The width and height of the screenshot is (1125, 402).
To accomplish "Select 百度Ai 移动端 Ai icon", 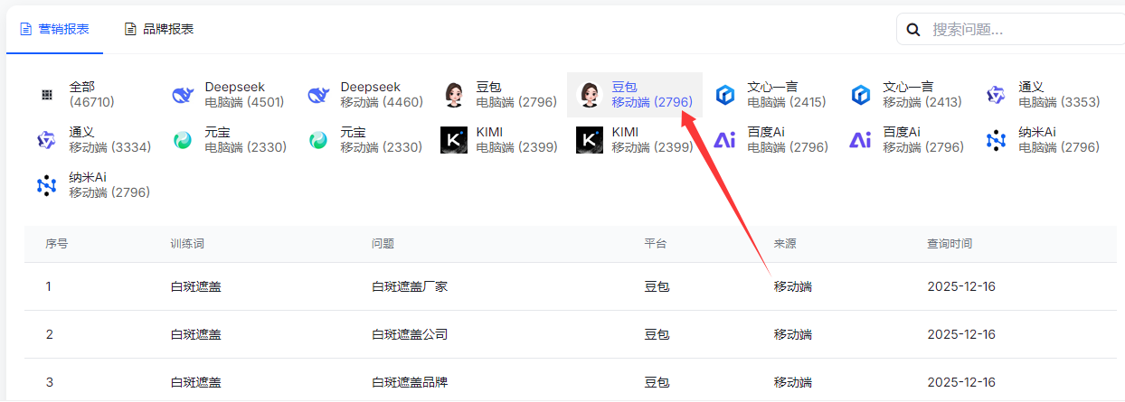I will click(861, 140).
